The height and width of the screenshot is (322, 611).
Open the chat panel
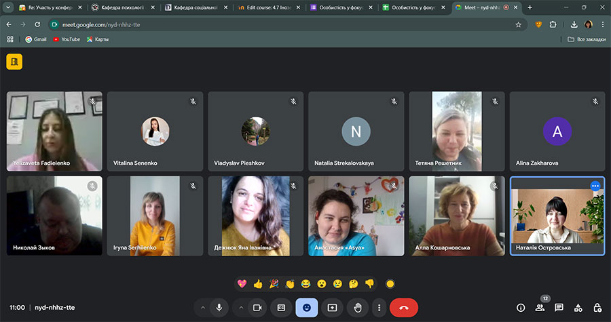pyautogui.click(x=559, y=308)
